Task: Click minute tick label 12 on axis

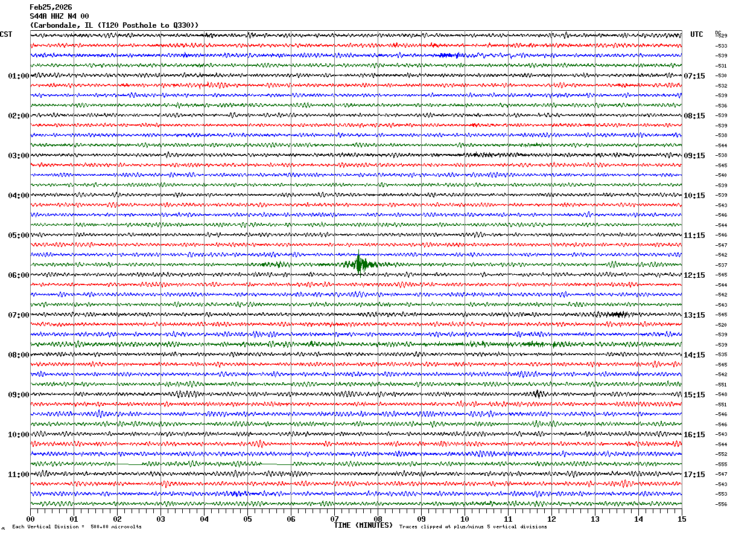Action: point(551,519)
